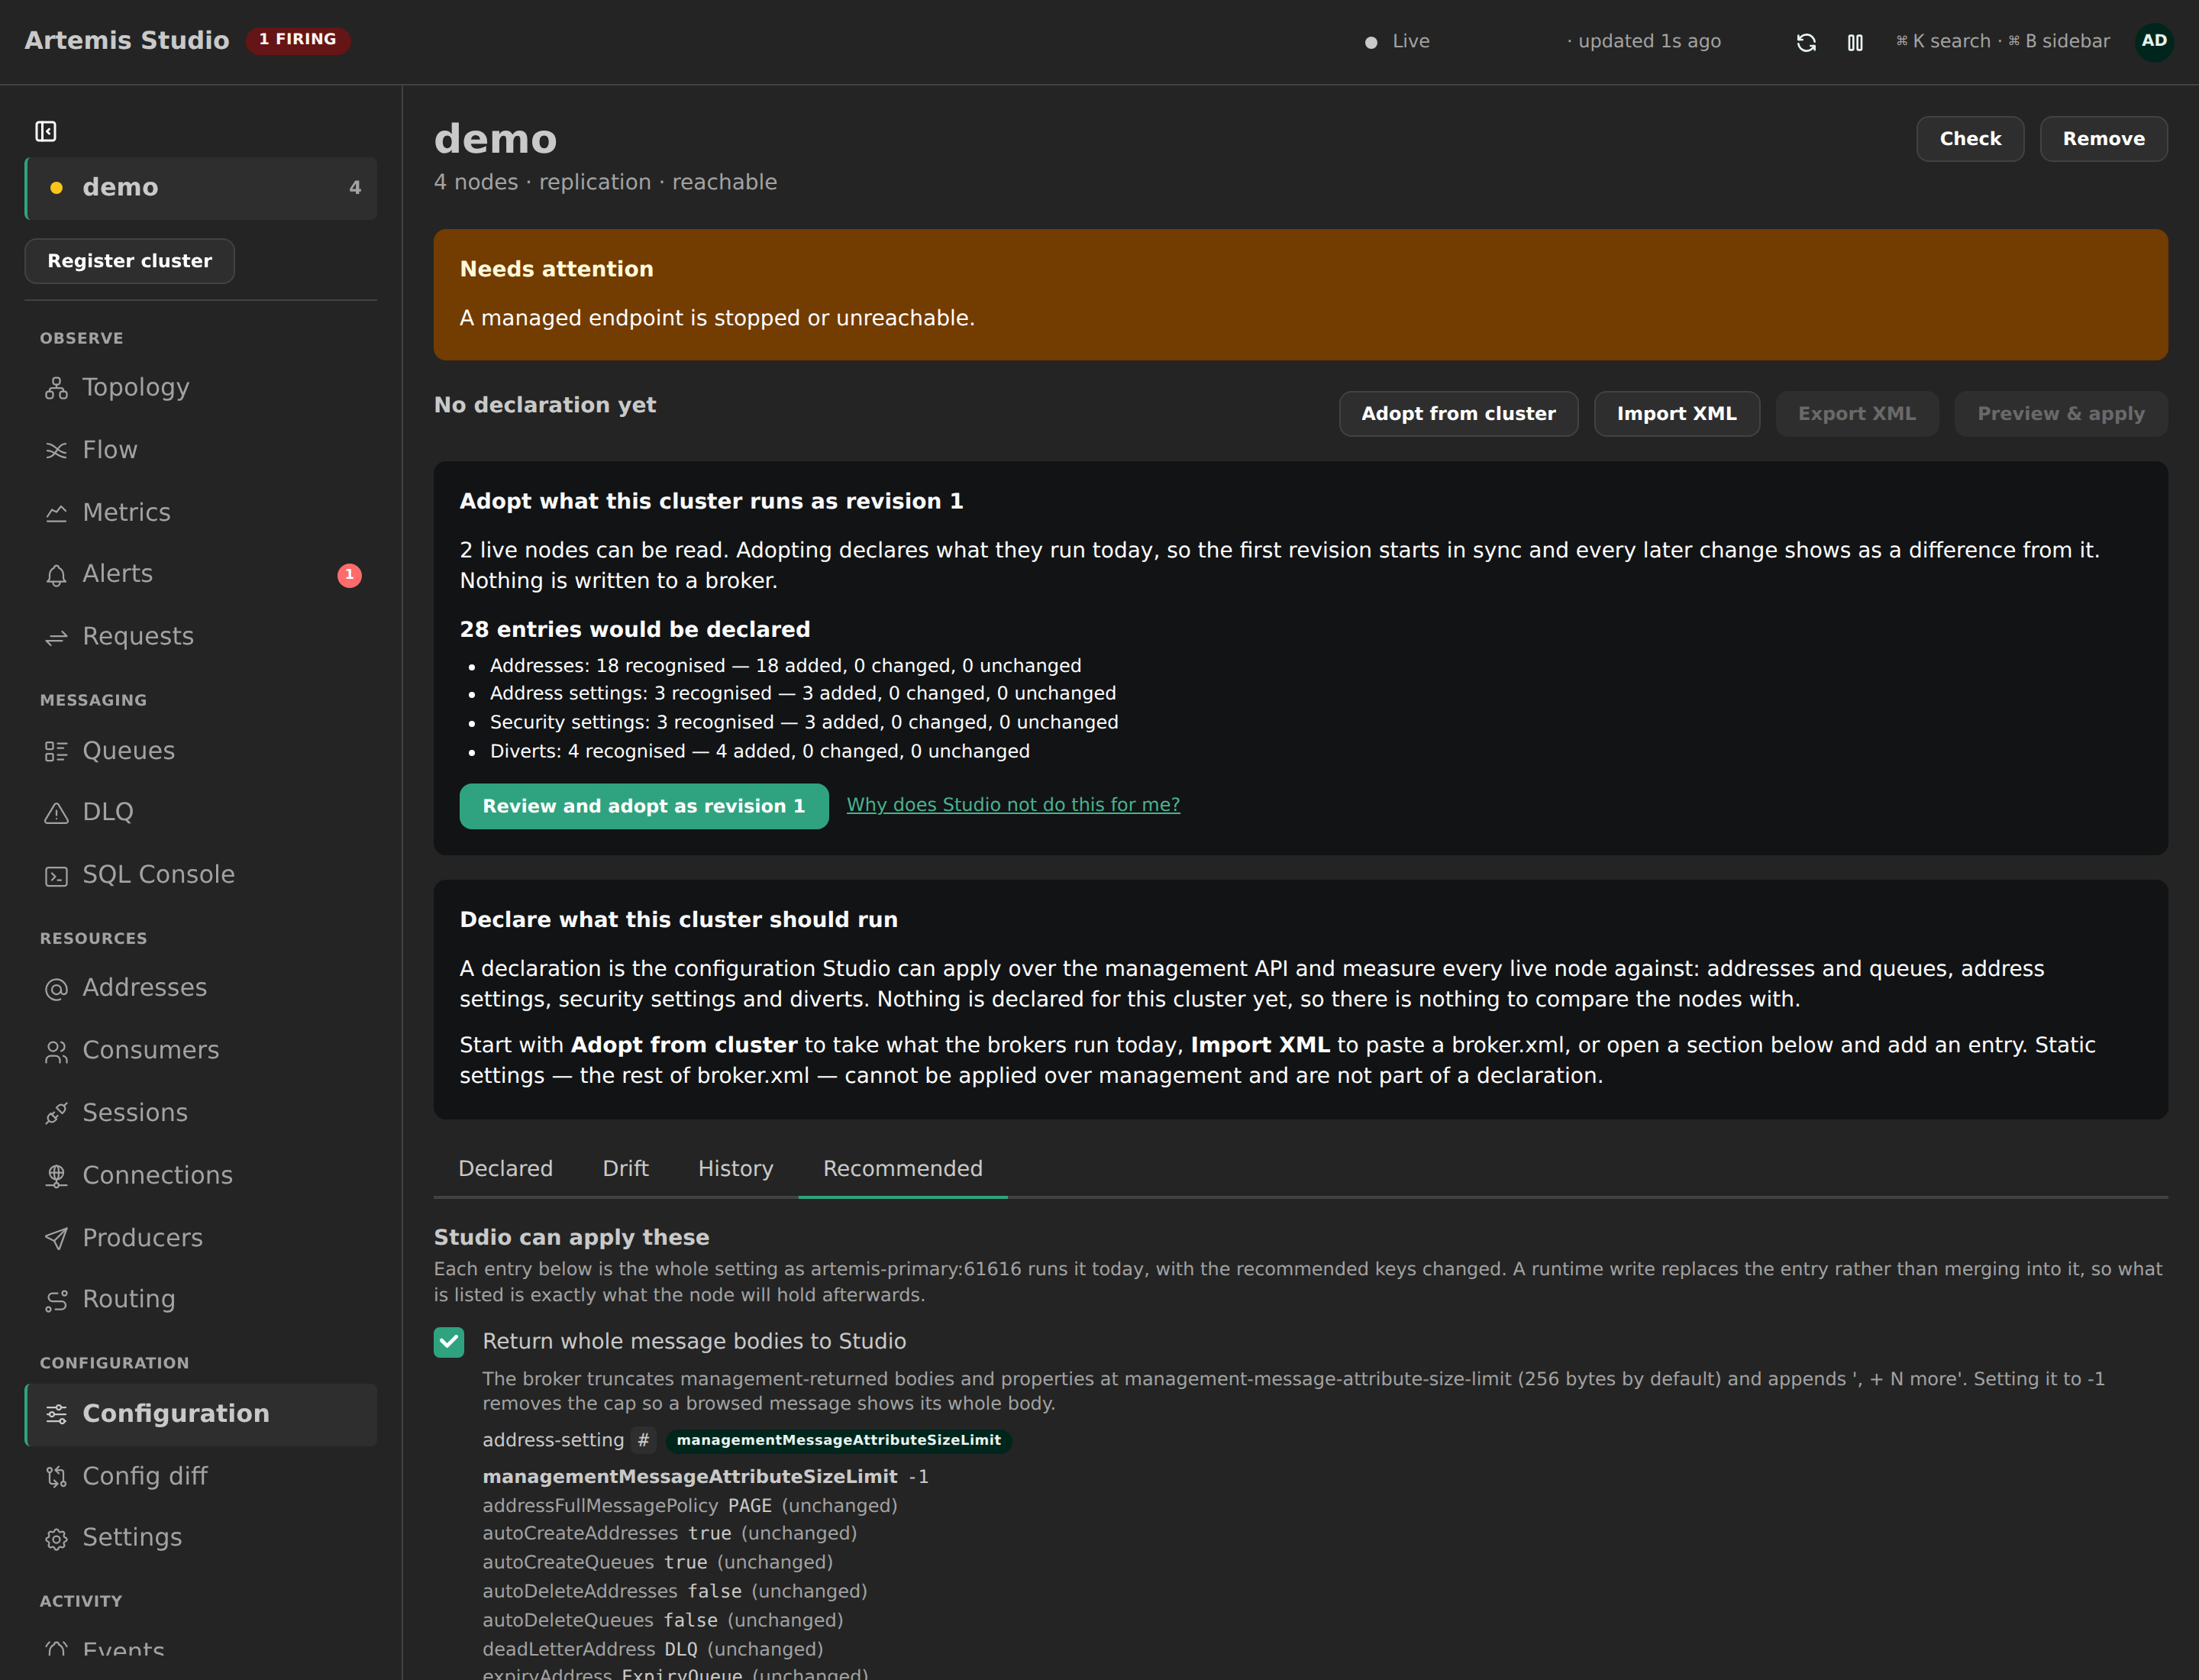Click Adopt from cluster button
This screenshot has width=2199, height=1680.
click(1458, 414)
